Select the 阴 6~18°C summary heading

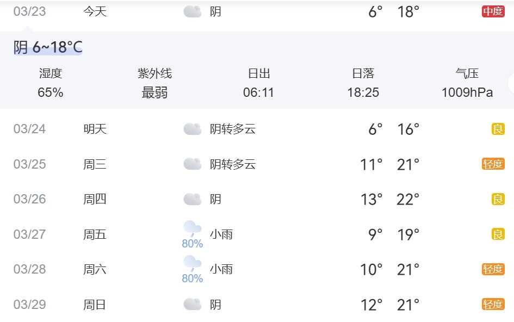click(x=48, y=47)
